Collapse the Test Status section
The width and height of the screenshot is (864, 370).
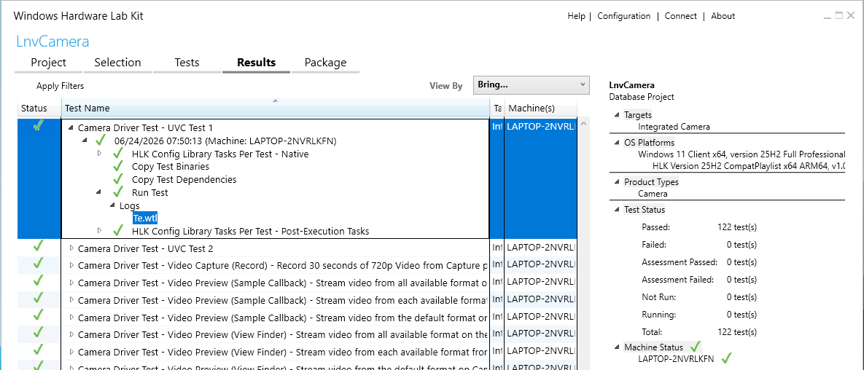click(617, 210)
